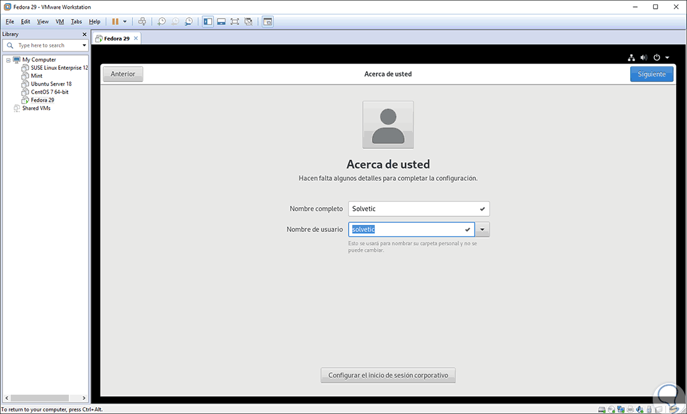687x414 pixels.
Task: Open the Snapshot Manager
Action: pyautogui.click(x=189, y=21)
